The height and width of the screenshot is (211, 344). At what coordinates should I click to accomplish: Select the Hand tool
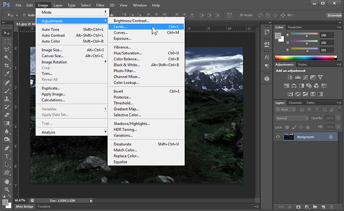point(7,182)
